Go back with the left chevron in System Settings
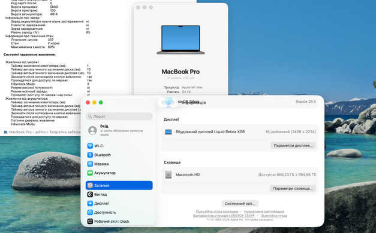The height and width of the screenshot is (233, 376). pos(163,103)
